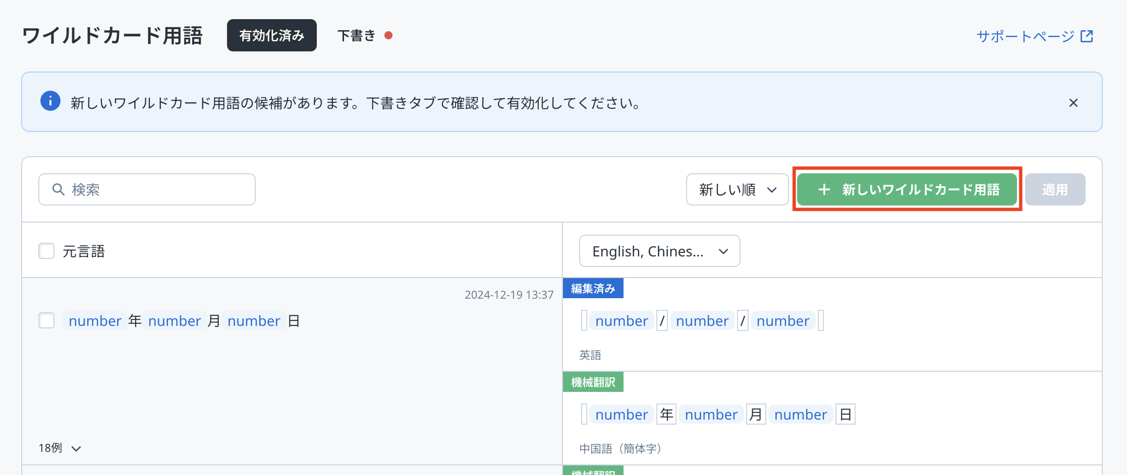
Task: Click first number tag in English translation
Action: [622, 321]
